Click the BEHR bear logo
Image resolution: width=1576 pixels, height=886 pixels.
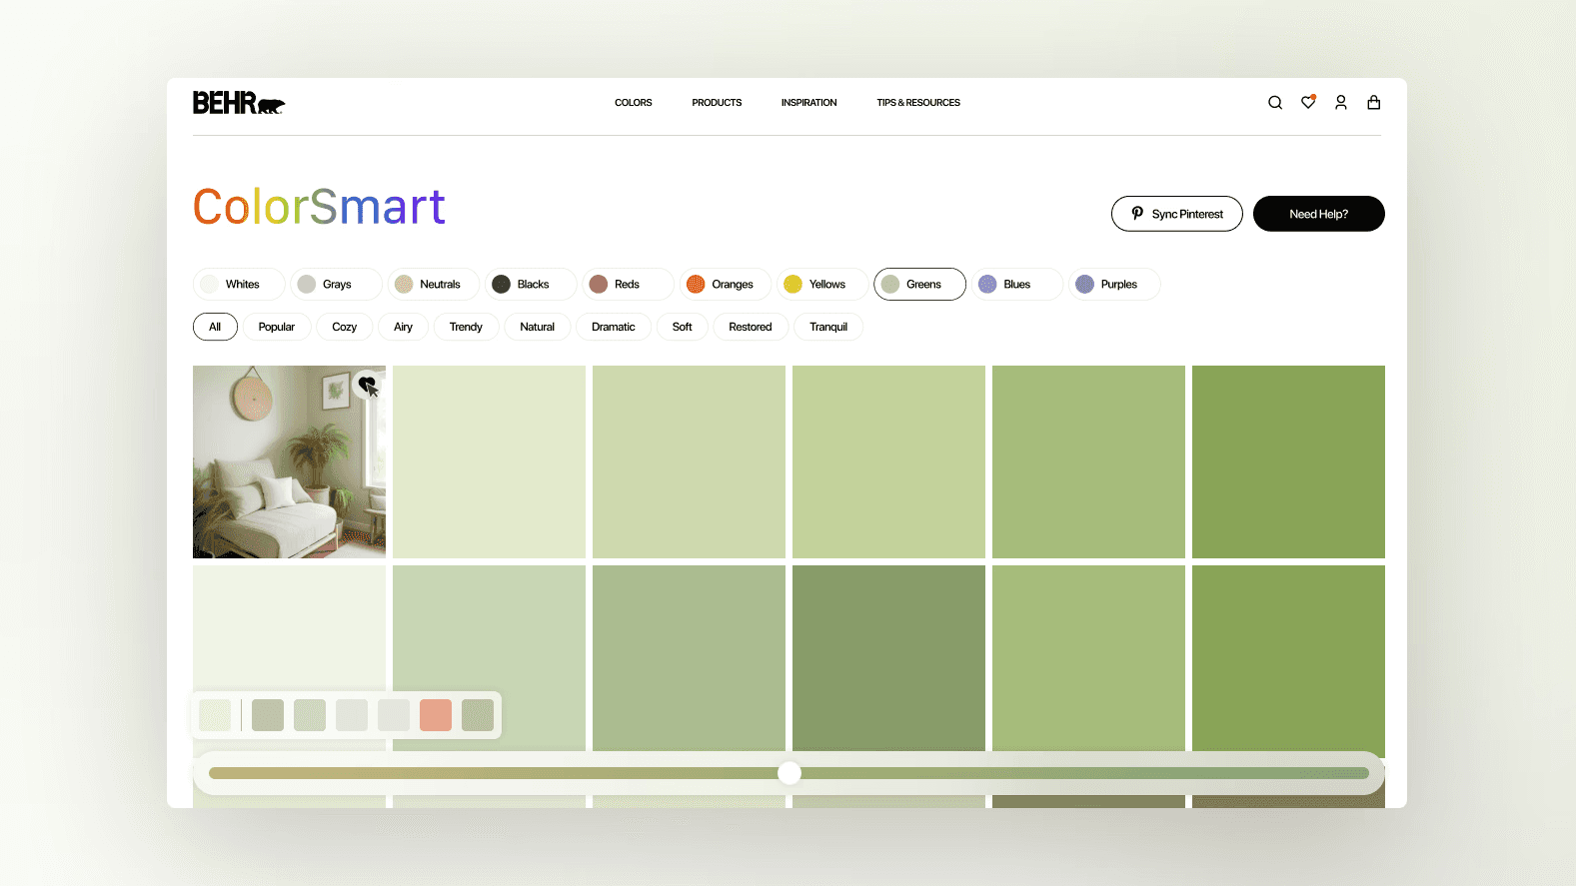point(239,103)
